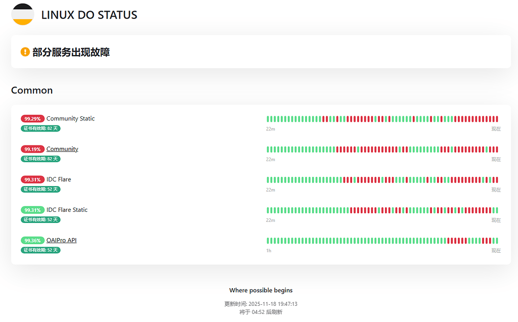518x322 pixels.
Task: Click IDC Flare certificate 52 days badge
Action: pos(40,189)
